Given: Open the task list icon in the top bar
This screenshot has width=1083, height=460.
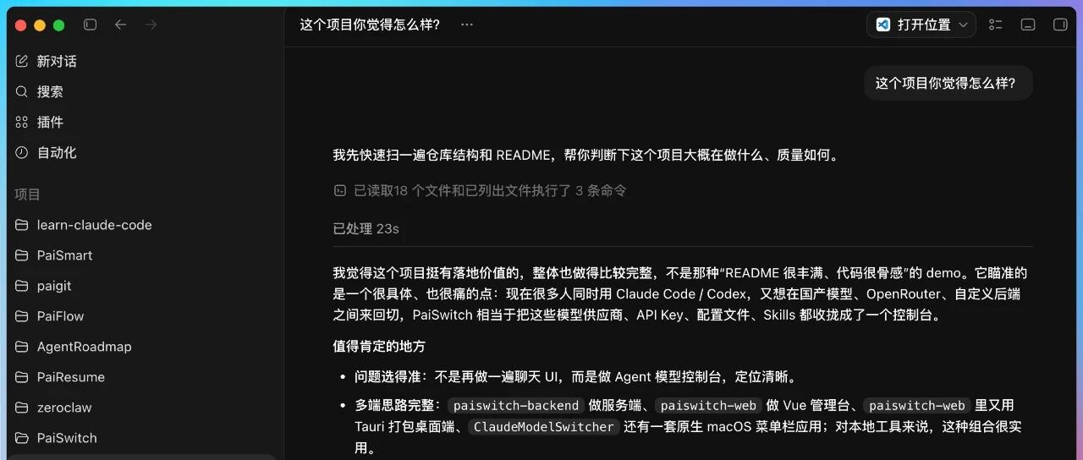Looking at the screenshot, I should click(x=996, y=25).
